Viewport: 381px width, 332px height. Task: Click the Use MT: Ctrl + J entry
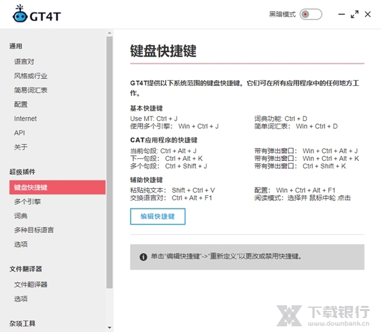pos(154,118)
